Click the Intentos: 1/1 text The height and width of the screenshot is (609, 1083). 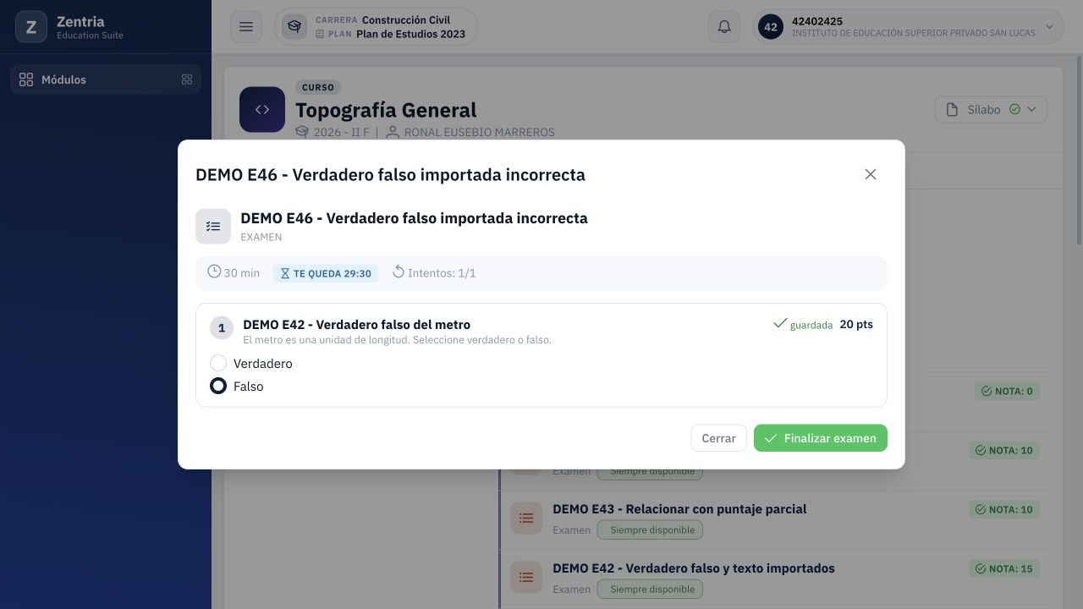[442, 273]
